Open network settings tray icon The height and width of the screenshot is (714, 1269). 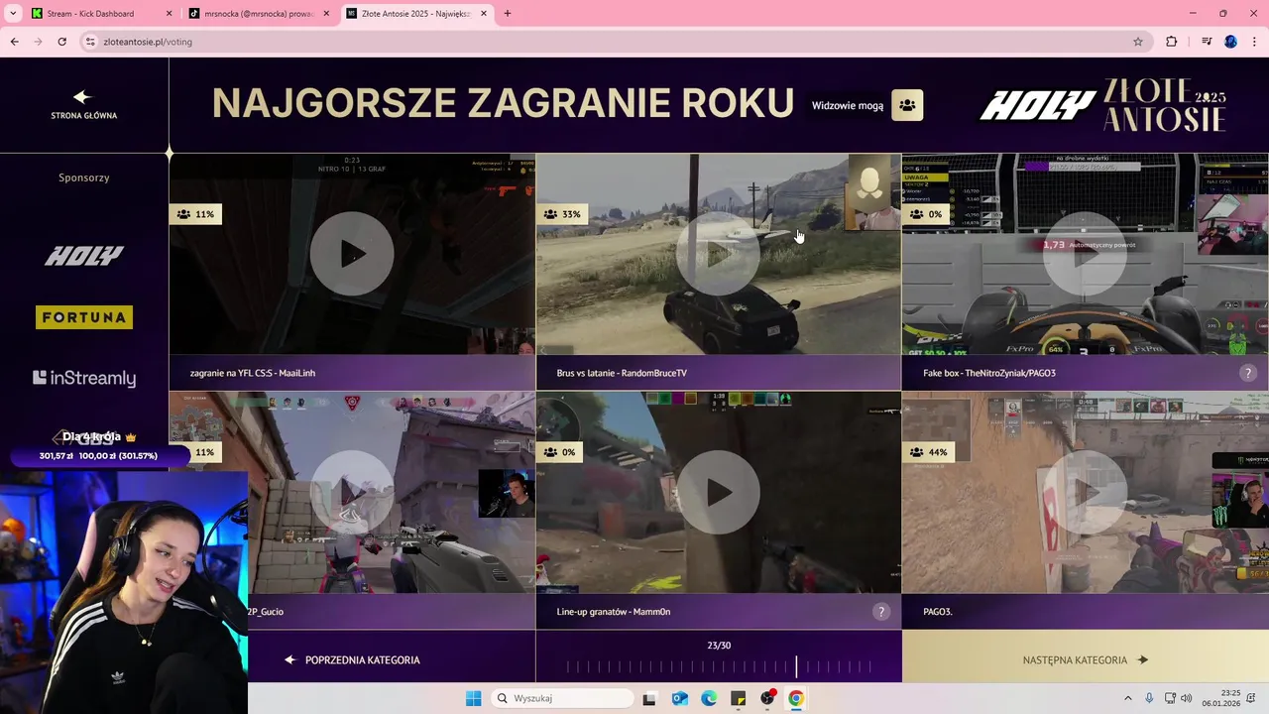[x=1170, y=698]
